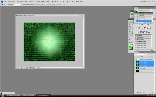Hide the topmost text layer

135,59
